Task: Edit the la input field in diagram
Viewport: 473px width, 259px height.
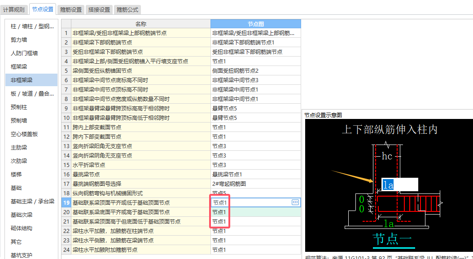Action: pos(399,184)
